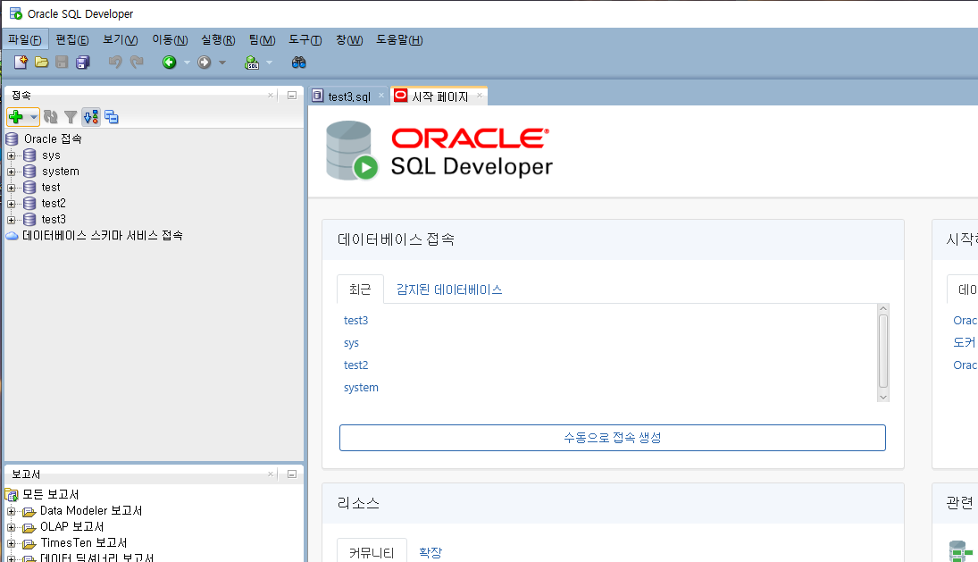Open the New Connection dropdown arrow

34,117
